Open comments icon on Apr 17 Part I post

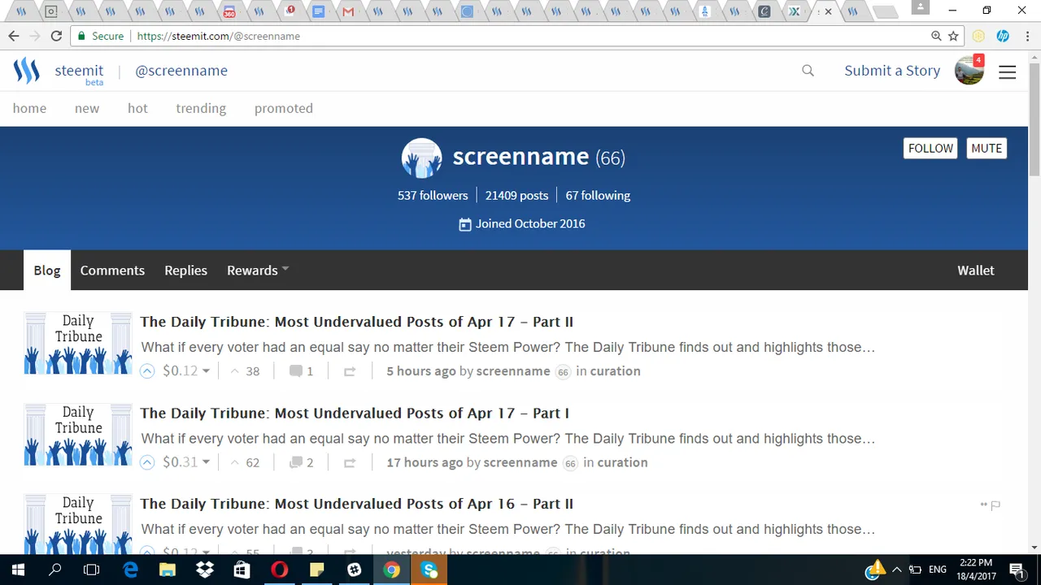(296, 462)
